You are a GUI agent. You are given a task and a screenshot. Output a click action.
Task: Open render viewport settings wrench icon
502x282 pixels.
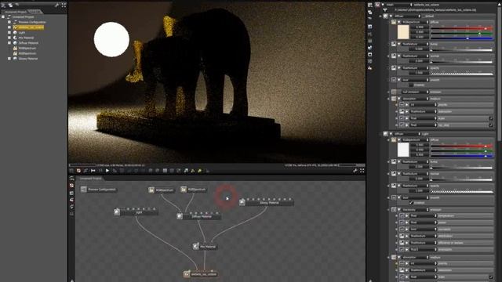point(355,171)
